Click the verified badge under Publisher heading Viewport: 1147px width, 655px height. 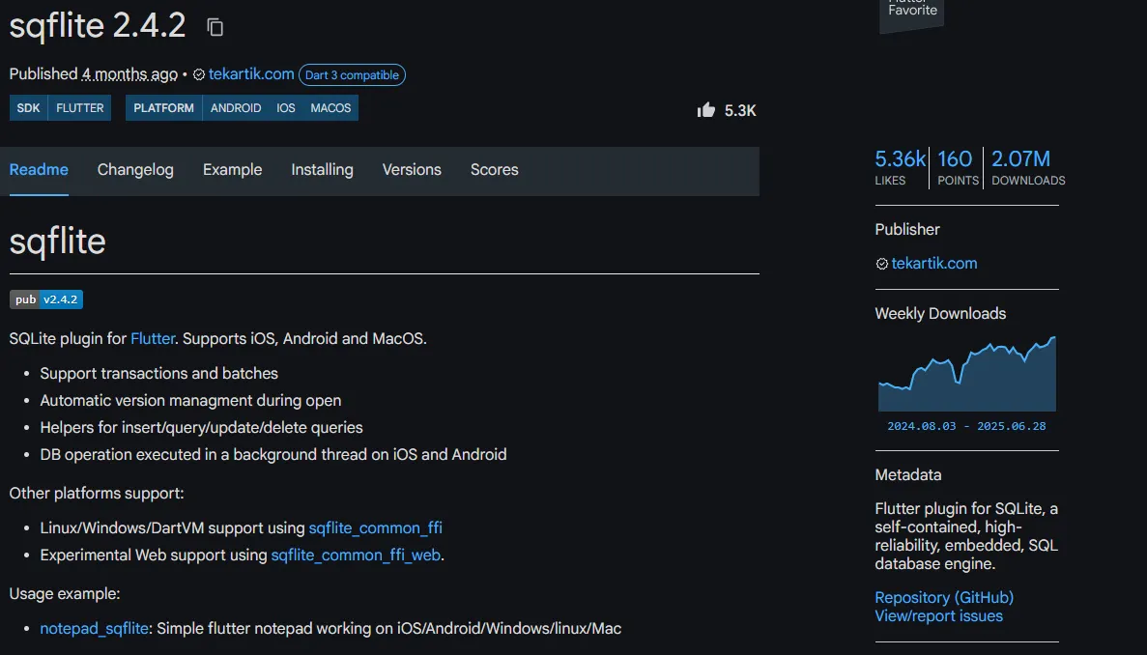pyautogui.click(x=881, y=264)
